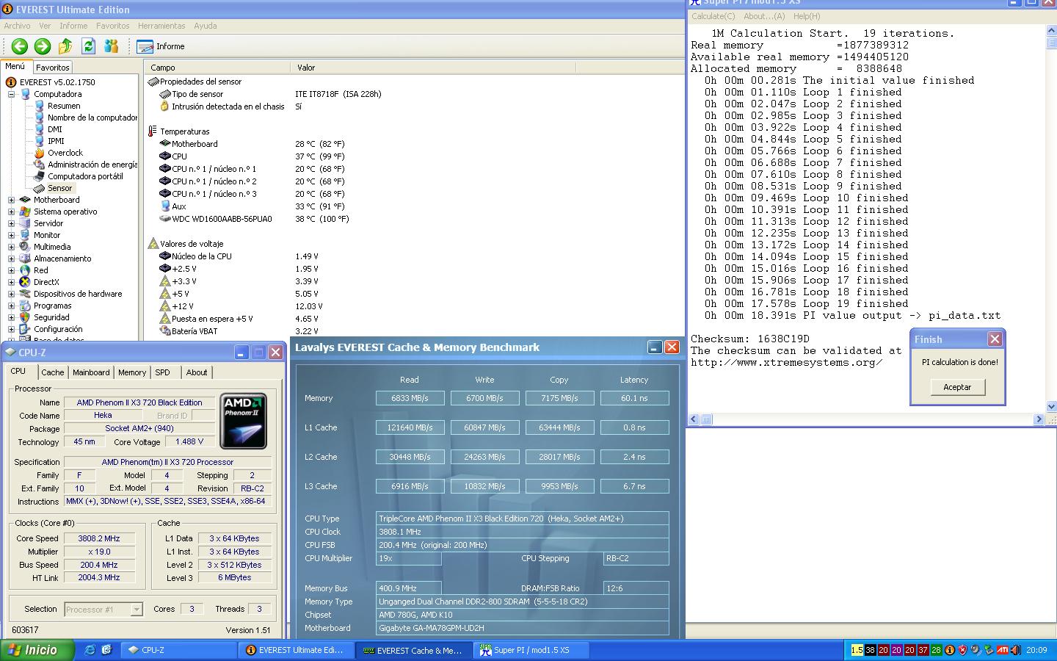Click the Internet Explorer quick launch icon
This screenshot has height=661, width=1057.
(x=90, y=650)
